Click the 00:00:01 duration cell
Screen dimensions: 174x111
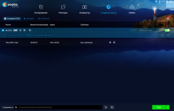click(x=34, y=43)
